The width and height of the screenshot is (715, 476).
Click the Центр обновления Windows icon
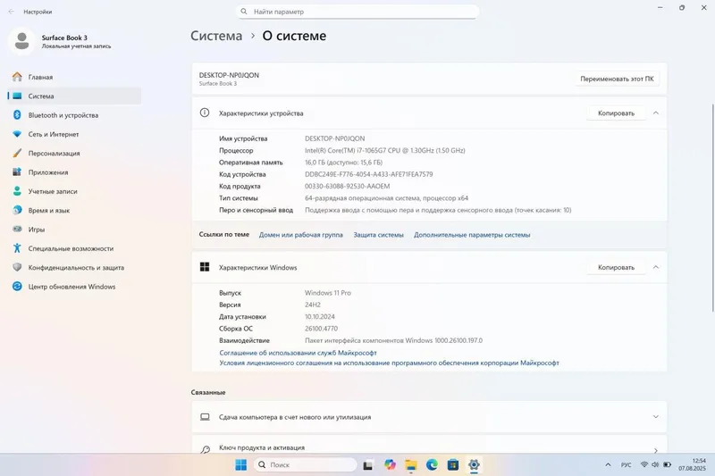[17, 287]
